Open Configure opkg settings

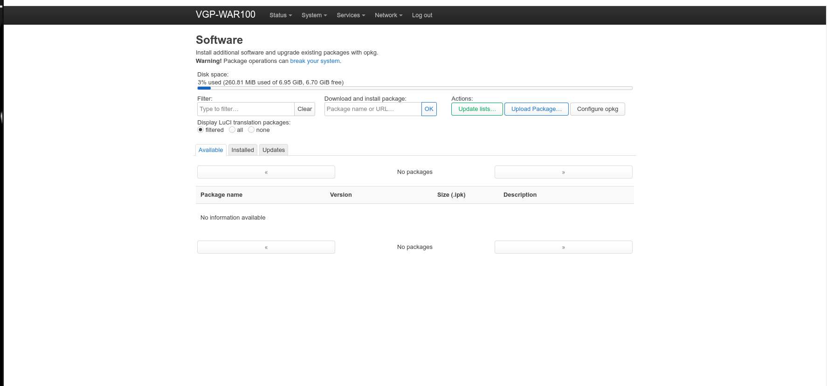pyautogui.click(x=597, y=109)
